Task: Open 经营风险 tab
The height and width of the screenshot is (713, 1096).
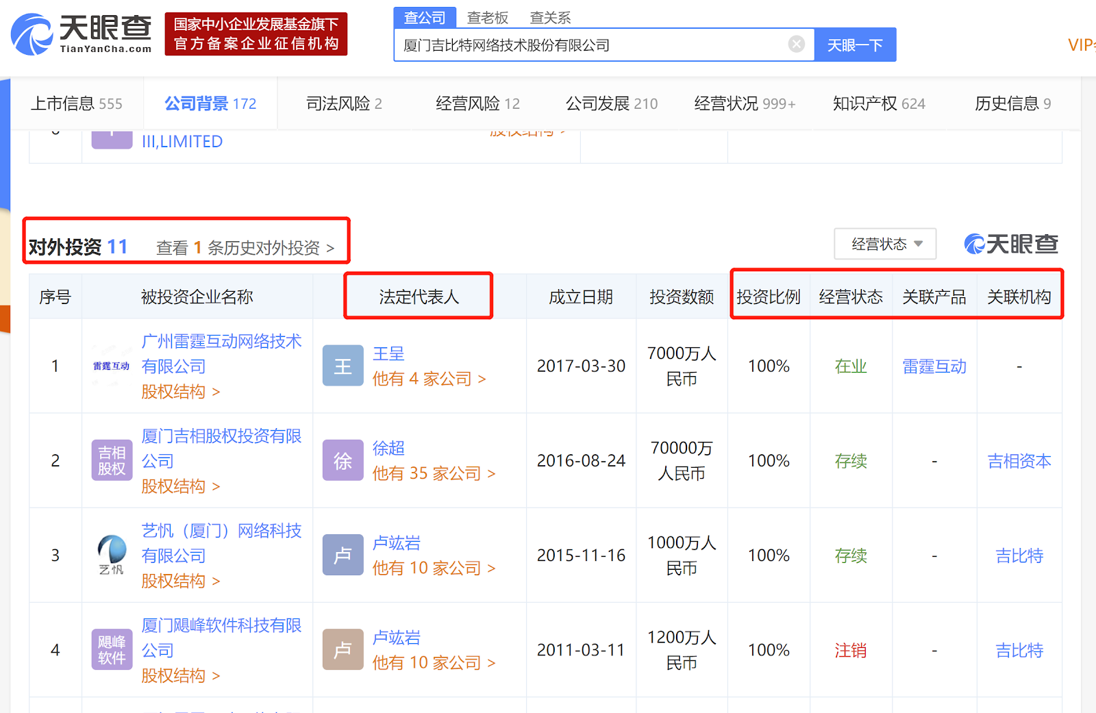Action: click(477, 103)
